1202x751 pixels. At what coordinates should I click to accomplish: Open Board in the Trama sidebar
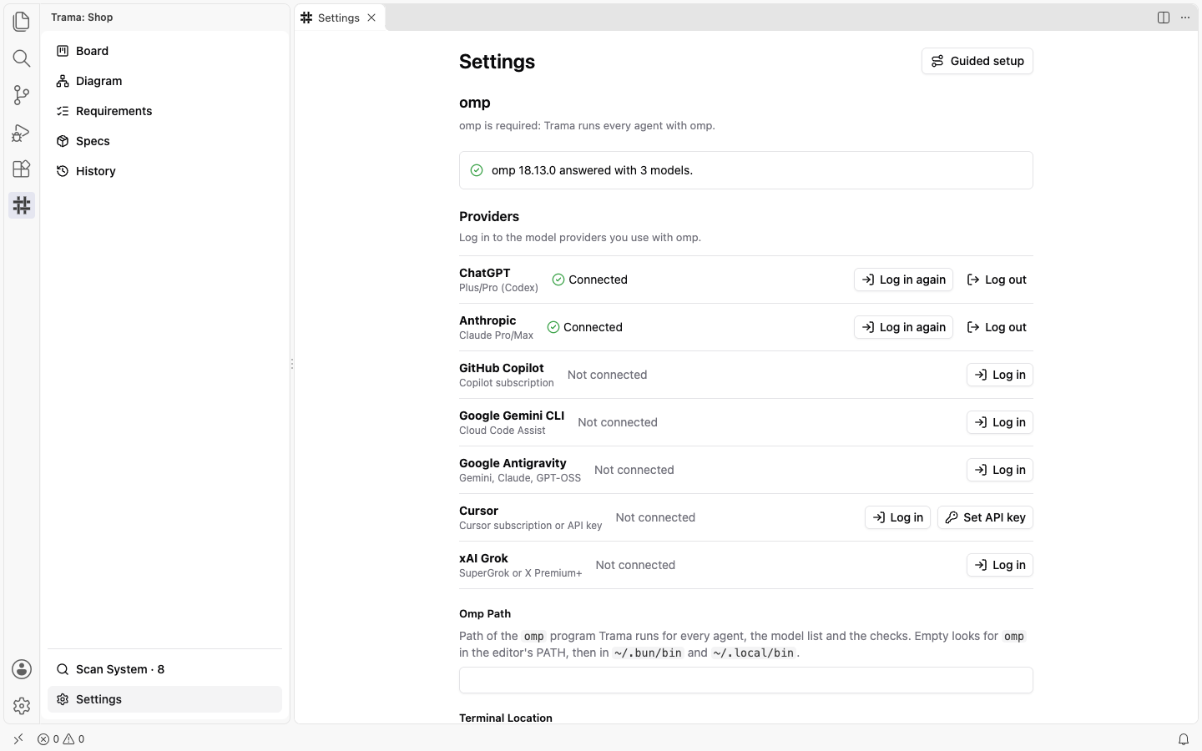[x=164, y=51]
